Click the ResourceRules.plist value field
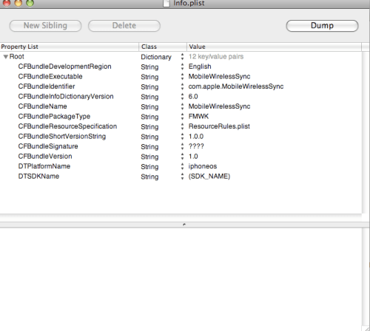Image resolution: width=370 pixels, height=331 pixels. [219, 126]
